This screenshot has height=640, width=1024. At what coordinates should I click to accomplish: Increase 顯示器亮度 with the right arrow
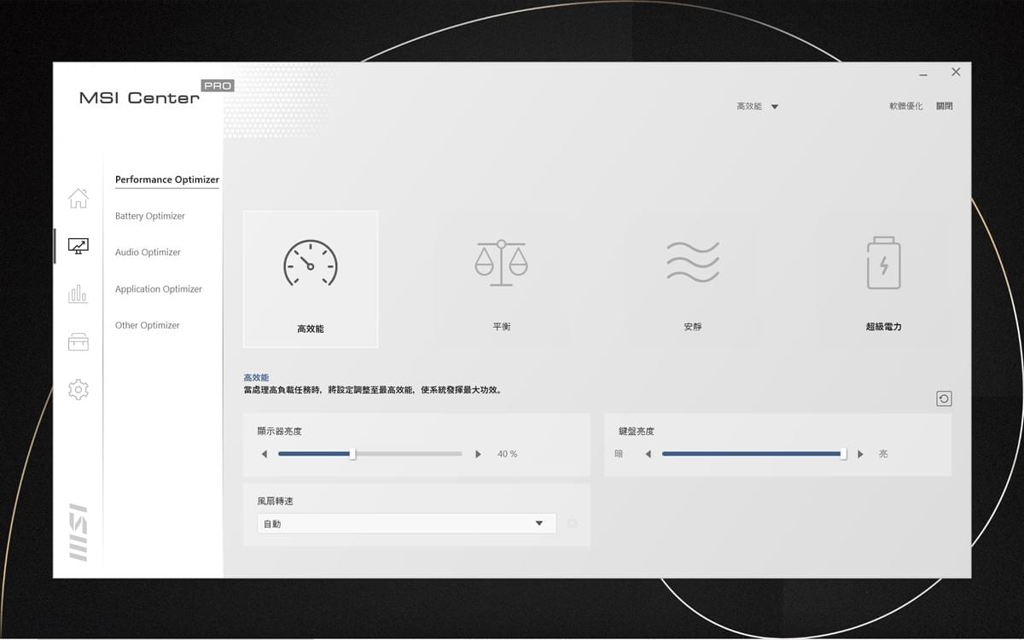point(478,454)
